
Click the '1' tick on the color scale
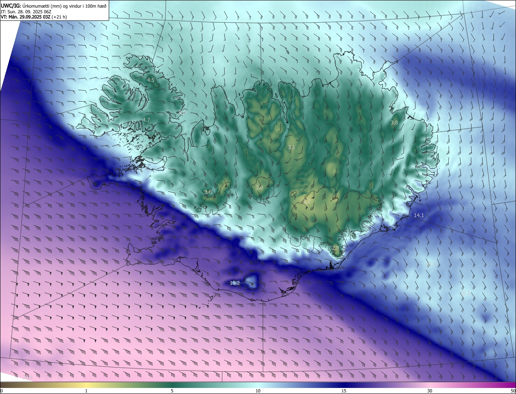[x=86, y=391]
